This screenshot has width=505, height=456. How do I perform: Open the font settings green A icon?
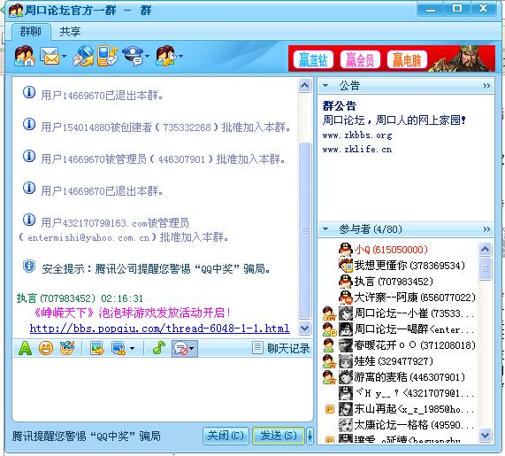click(x=25, y=348)
